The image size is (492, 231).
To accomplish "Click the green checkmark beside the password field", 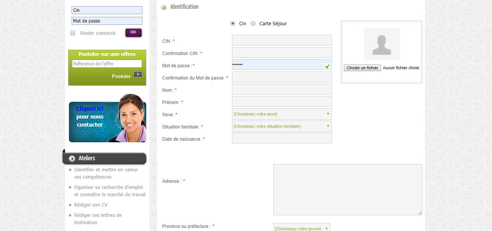I will click(327, 66).
